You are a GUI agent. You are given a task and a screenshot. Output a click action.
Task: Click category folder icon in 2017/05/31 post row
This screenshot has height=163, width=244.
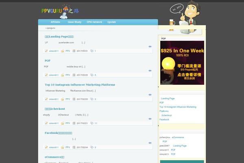tap(63, 51)
